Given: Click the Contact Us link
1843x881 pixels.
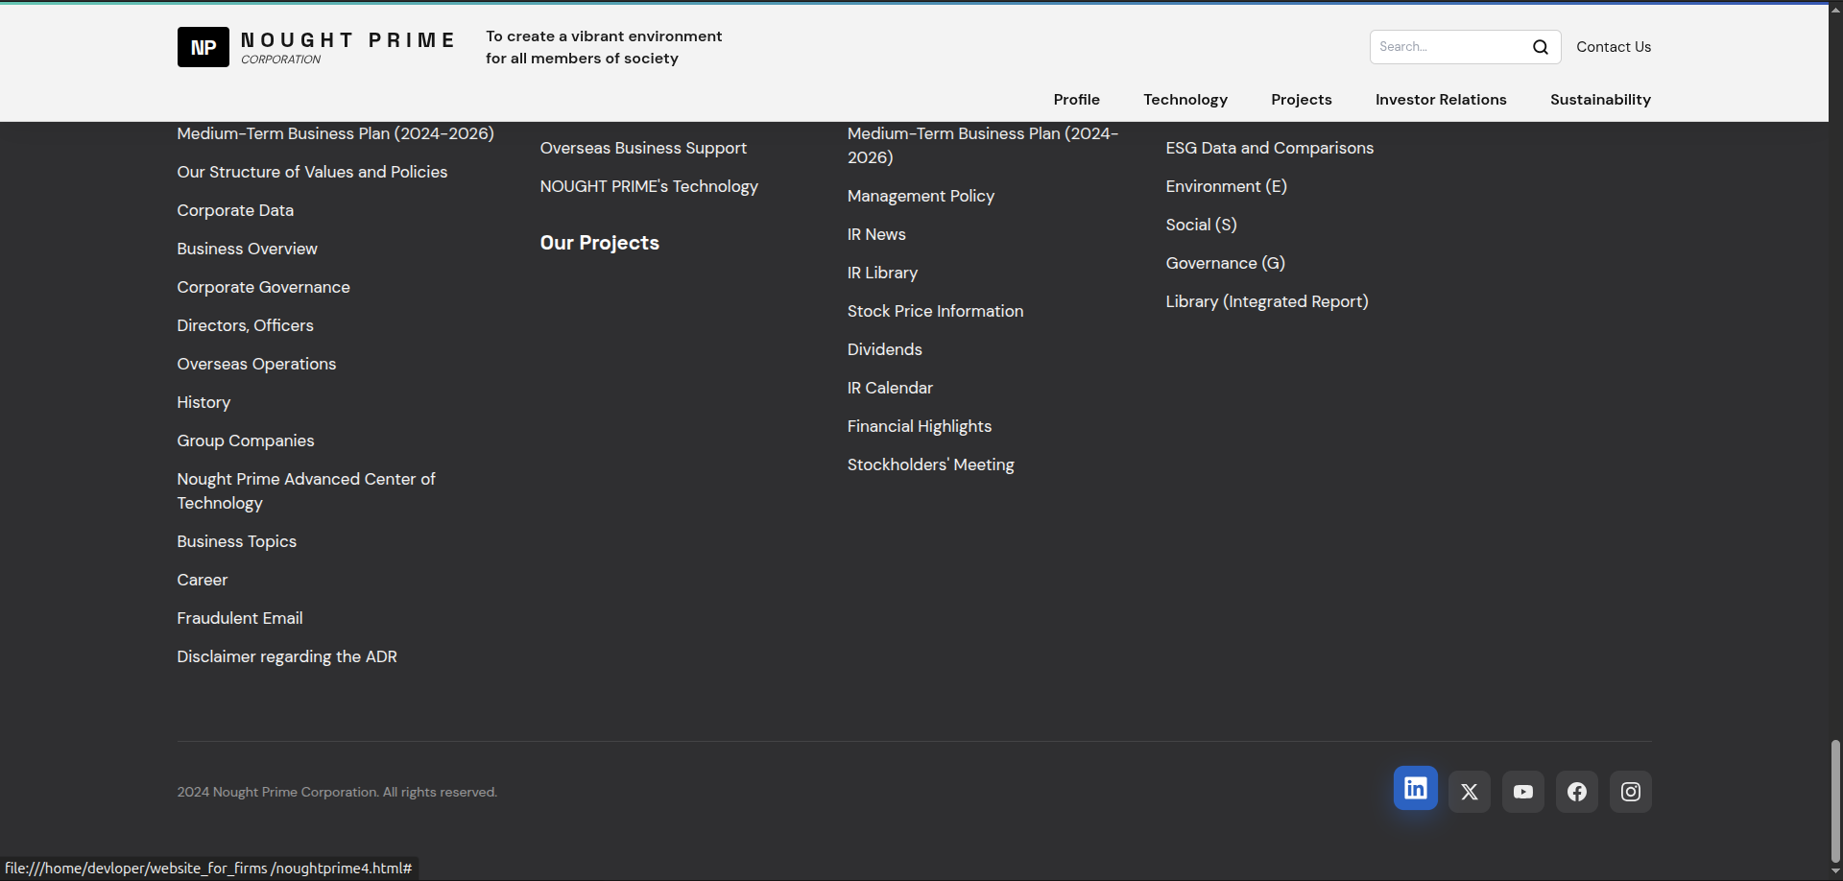Looking at the screenshot, I should point(1613,47).
